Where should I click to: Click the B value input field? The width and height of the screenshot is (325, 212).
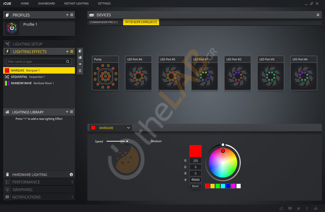[195, 173]
